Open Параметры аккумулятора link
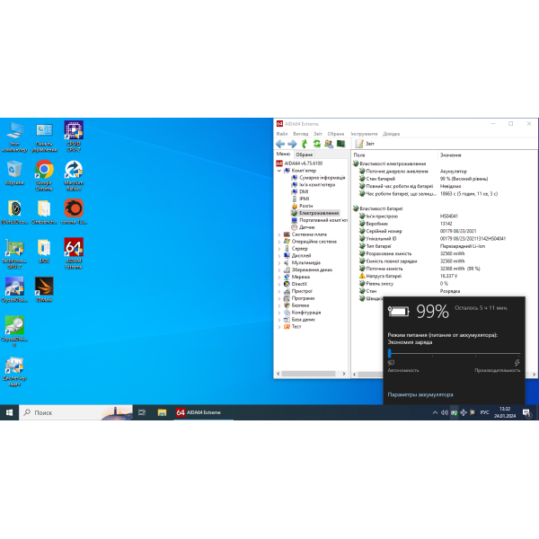The image size is (539, 539). coord(420,394)
